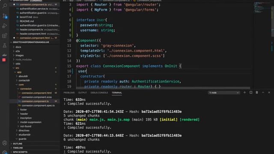This screenshot has height=154, width=274.
Task: Place cursor on 'user' line 16
Action: tap(82, 71)
